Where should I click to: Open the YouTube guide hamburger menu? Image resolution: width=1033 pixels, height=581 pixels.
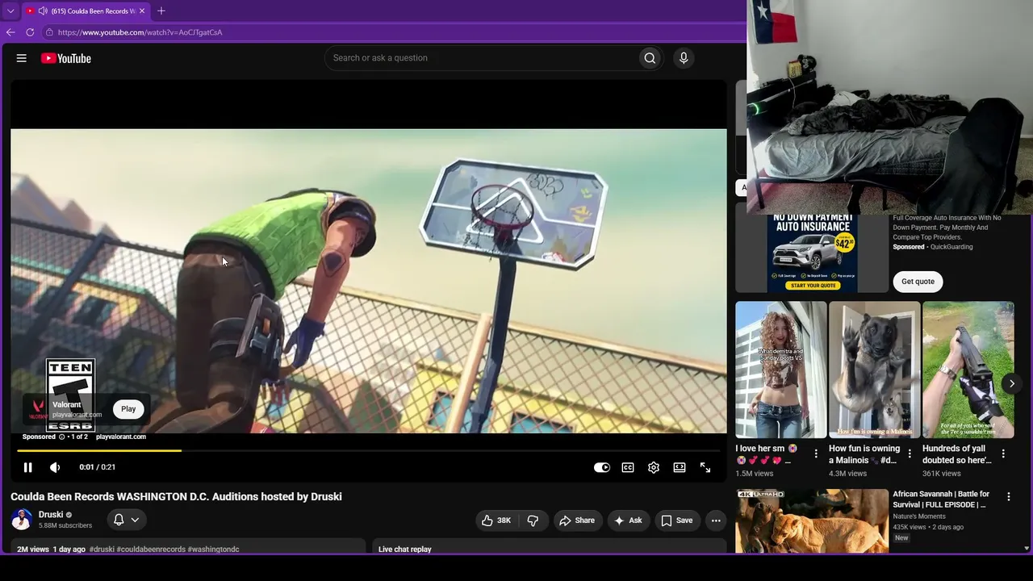[x=22, y=58]
